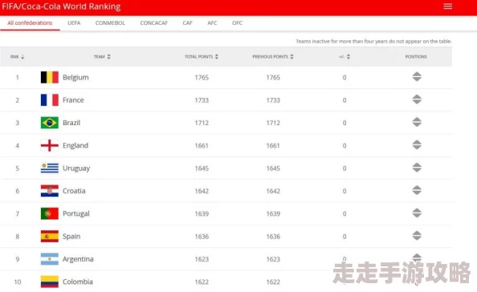Select Brazil's previous points 1712
Screen dimensions: 477x292
[273, 123]
